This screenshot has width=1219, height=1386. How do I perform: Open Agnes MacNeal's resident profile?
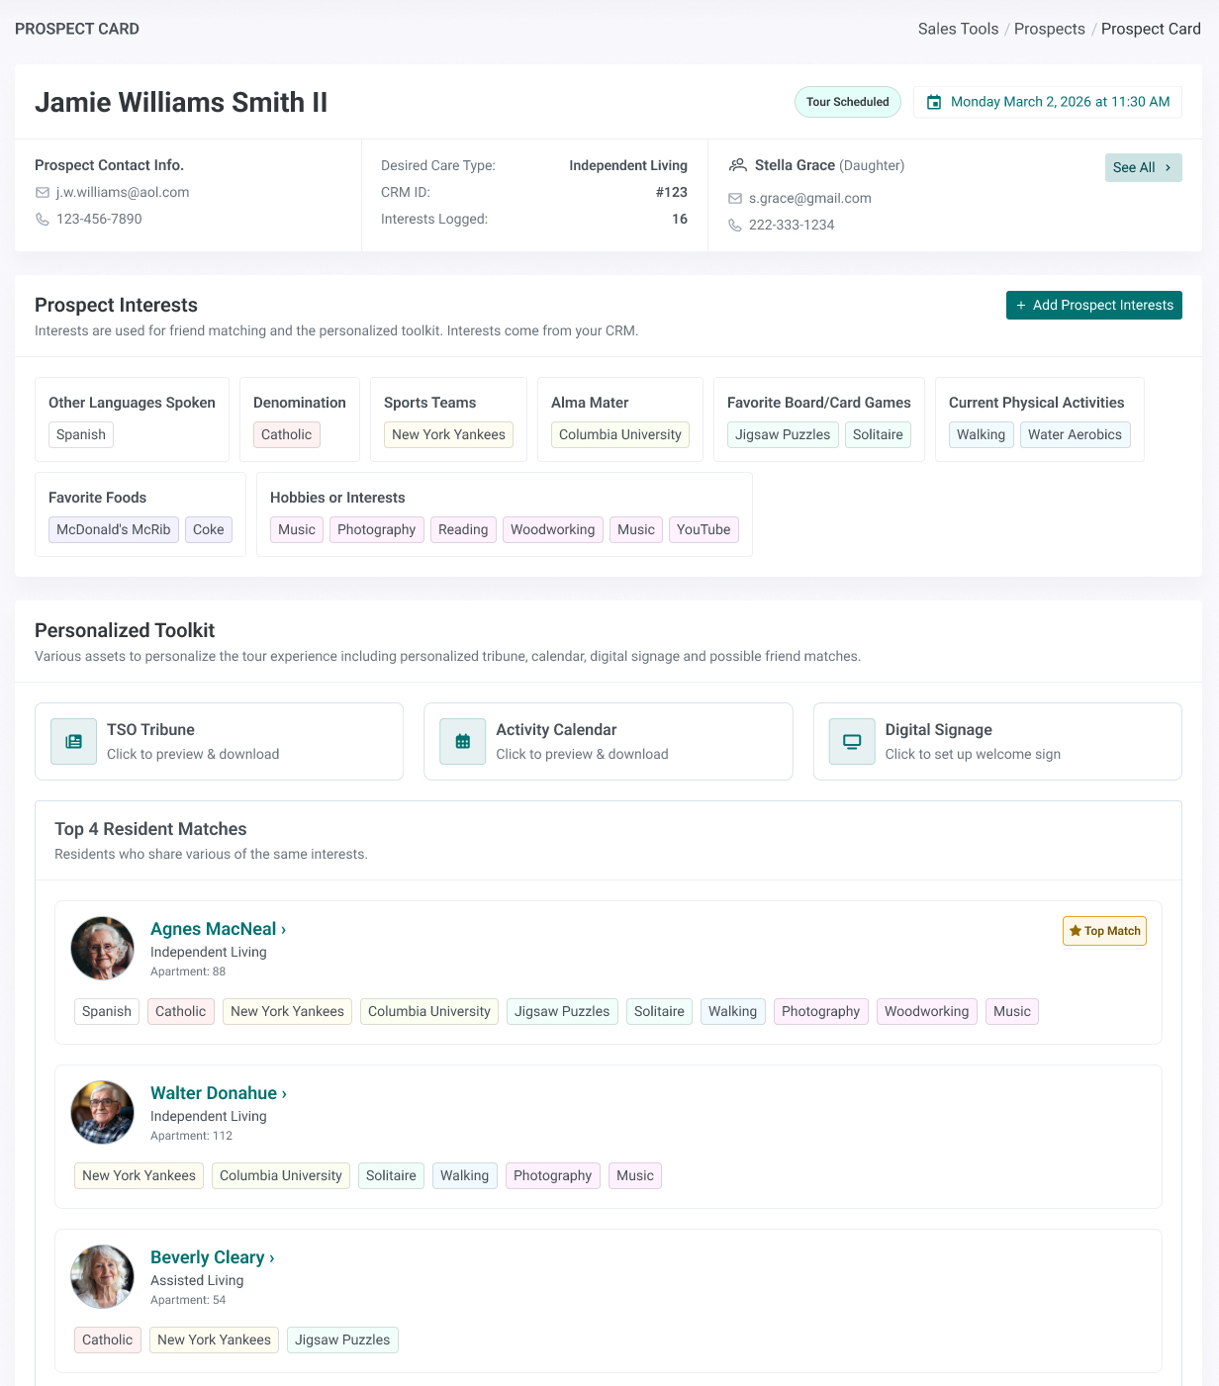218,929
